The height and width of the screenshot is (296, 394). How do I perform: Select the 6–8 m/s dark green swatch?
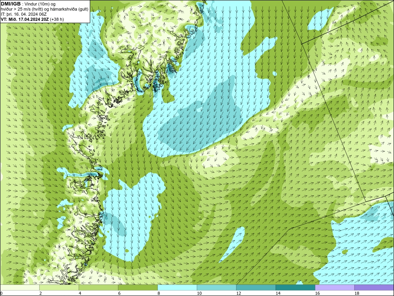138,287
